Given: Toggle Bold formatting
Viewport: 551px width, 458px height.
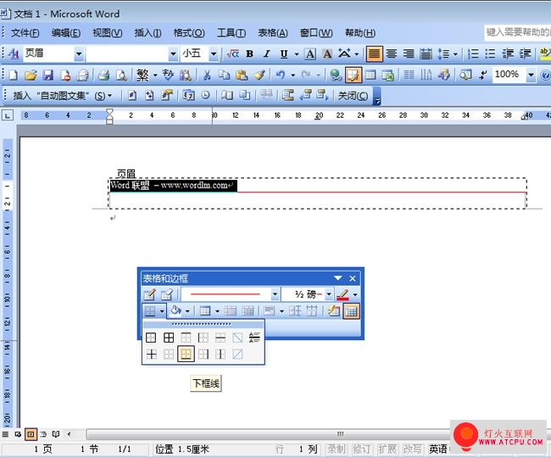Looking at the screenshot, I should (250, 53).
